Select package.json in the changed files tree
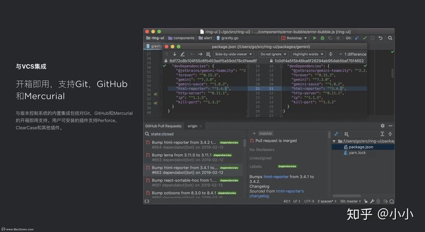 tap(363, 147)
